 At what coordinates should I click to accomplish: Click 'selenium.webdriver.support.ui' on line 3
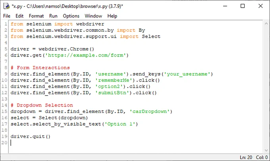click(71, 37)
